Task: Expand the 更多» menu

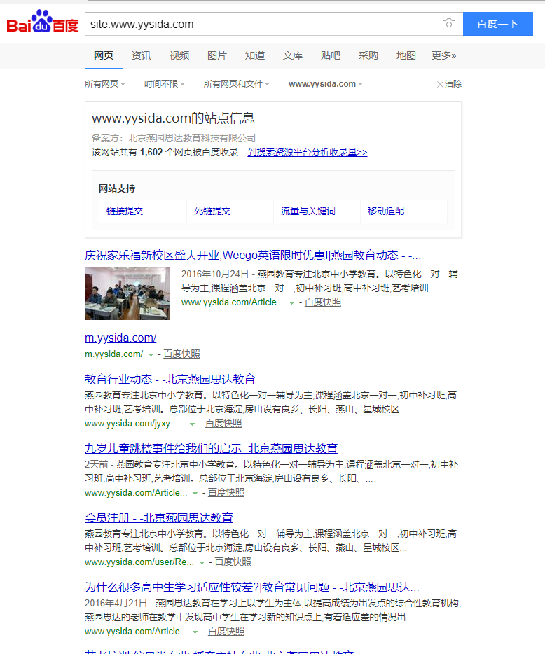Action: (444, 55)
